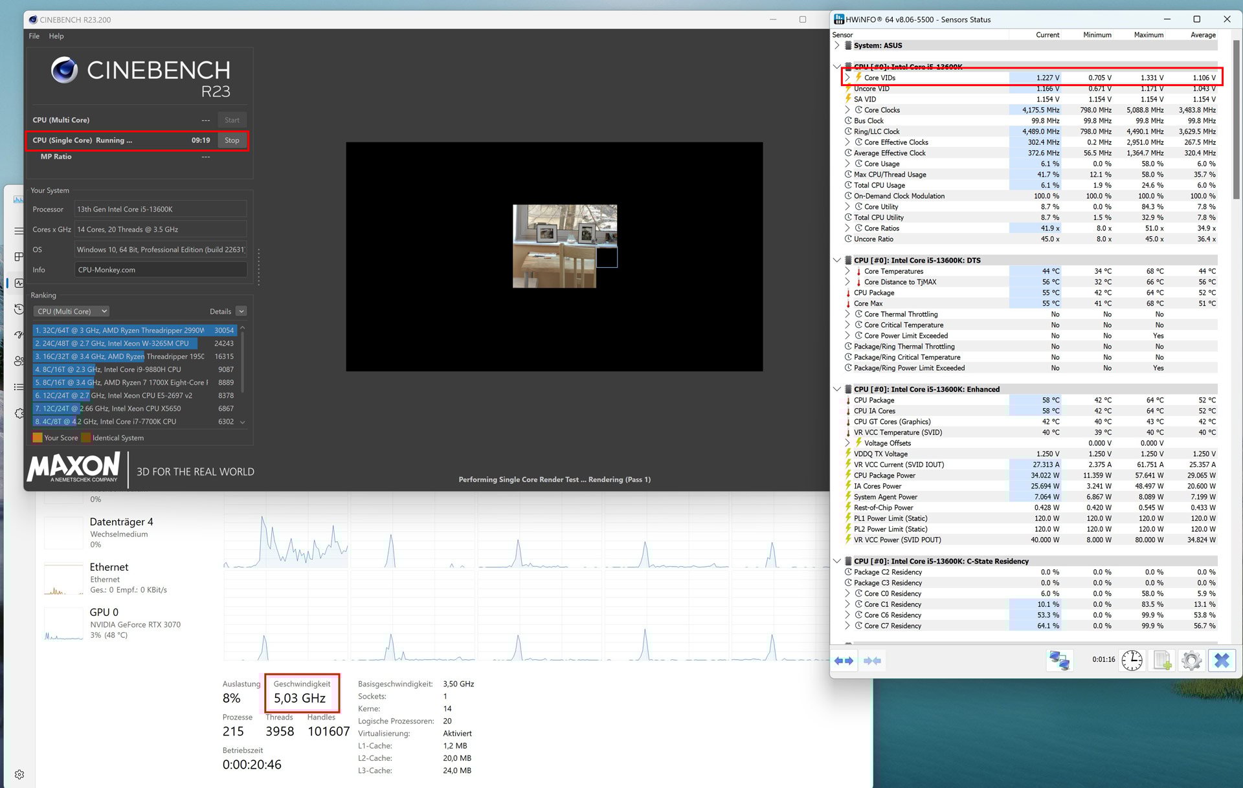Click the Cinebench title bar app icon
This screenshot has height=788, width=1243.
pyautogui.click(x=33, y=19)
